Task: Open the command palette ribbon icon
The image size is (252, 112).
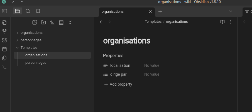Action: (4, 67)
